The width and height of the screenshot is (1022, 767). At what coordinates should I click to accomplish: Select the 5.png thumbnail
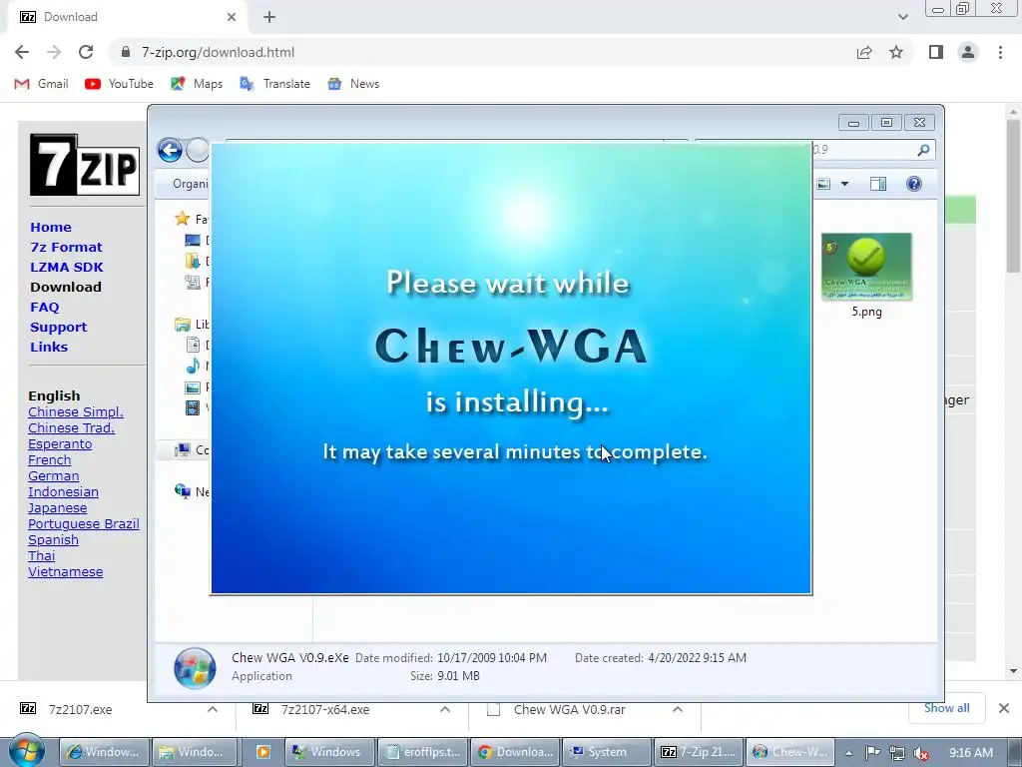coord(866,267)
